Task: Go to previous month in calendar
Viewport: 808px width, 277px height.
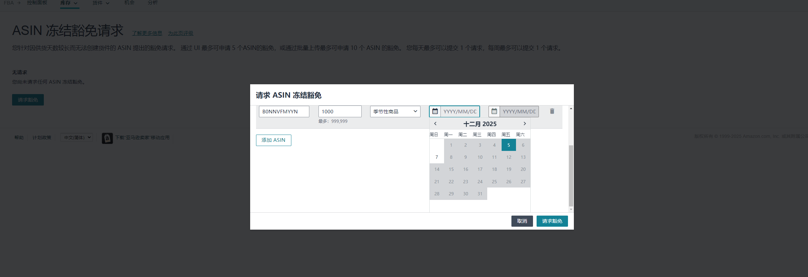Action: click(x=435, y=123)
